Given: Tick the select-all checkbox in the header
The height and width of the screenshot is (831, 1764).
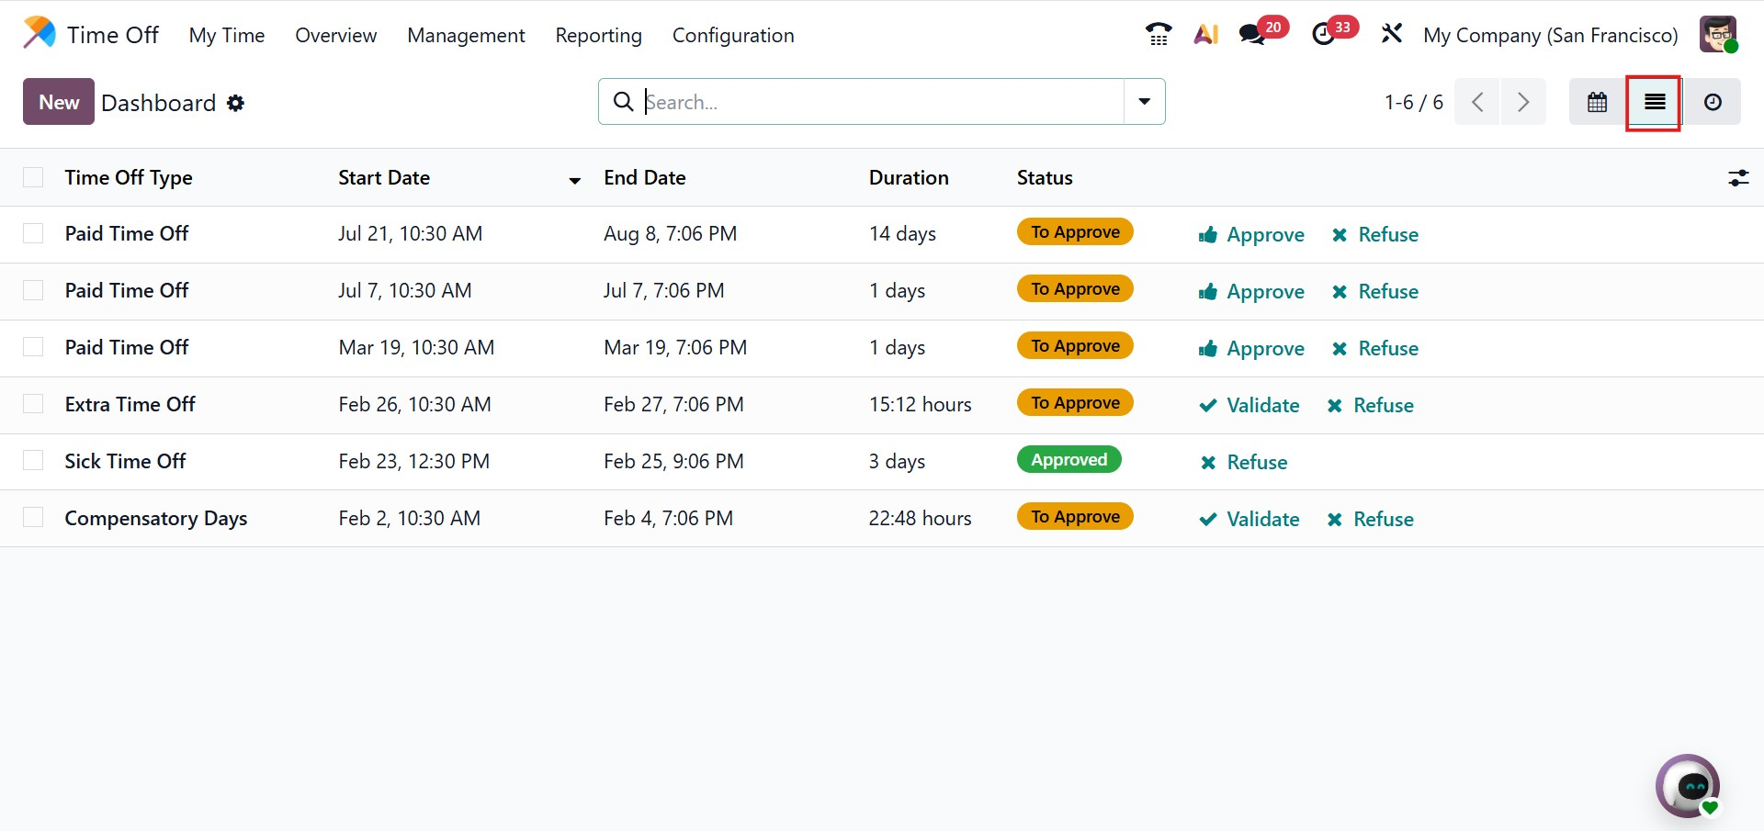Looking at the screenshot, I should coord(33,178).
